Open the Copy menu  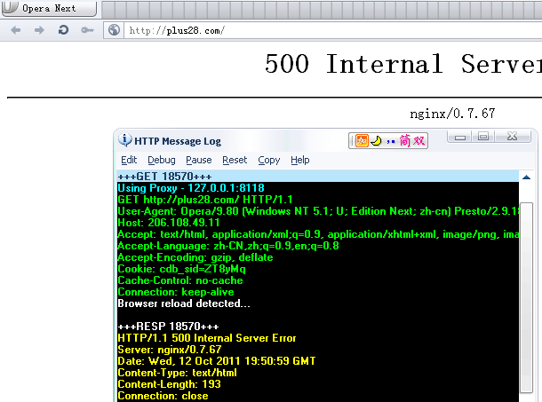[269, 160]
